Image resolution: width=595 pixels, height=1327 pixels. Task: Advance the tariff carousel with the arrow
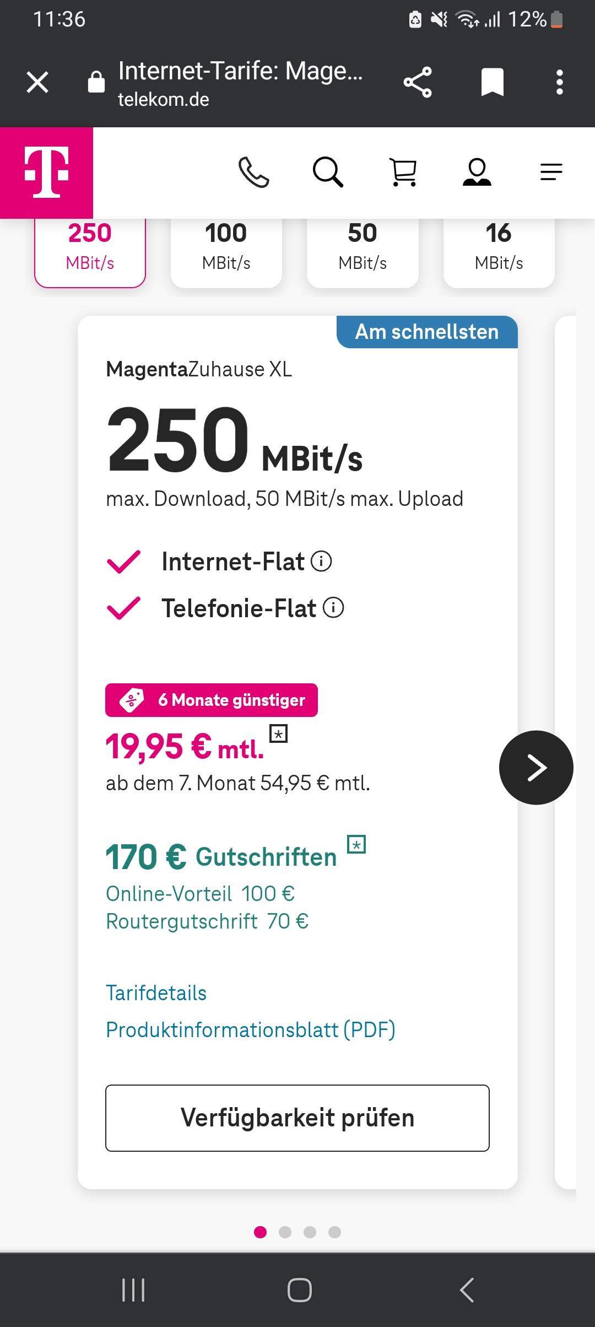[535, 767]
